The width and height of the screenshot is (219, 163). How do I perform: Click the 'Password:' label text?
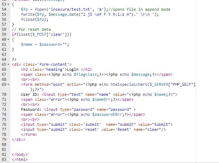point(31,109)
